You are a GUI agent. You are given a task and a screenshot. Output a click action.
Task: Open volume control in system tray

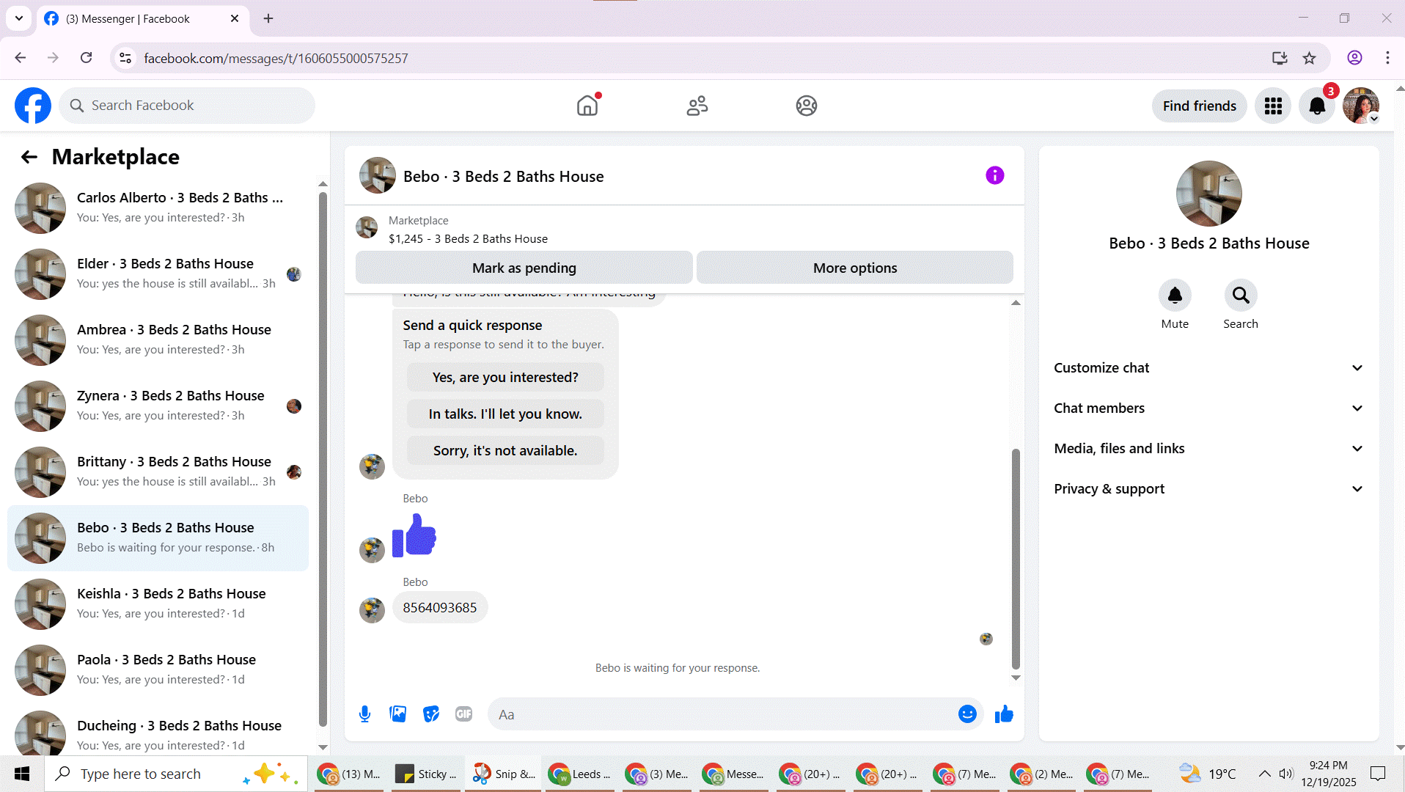click(x=1285, y=774)
